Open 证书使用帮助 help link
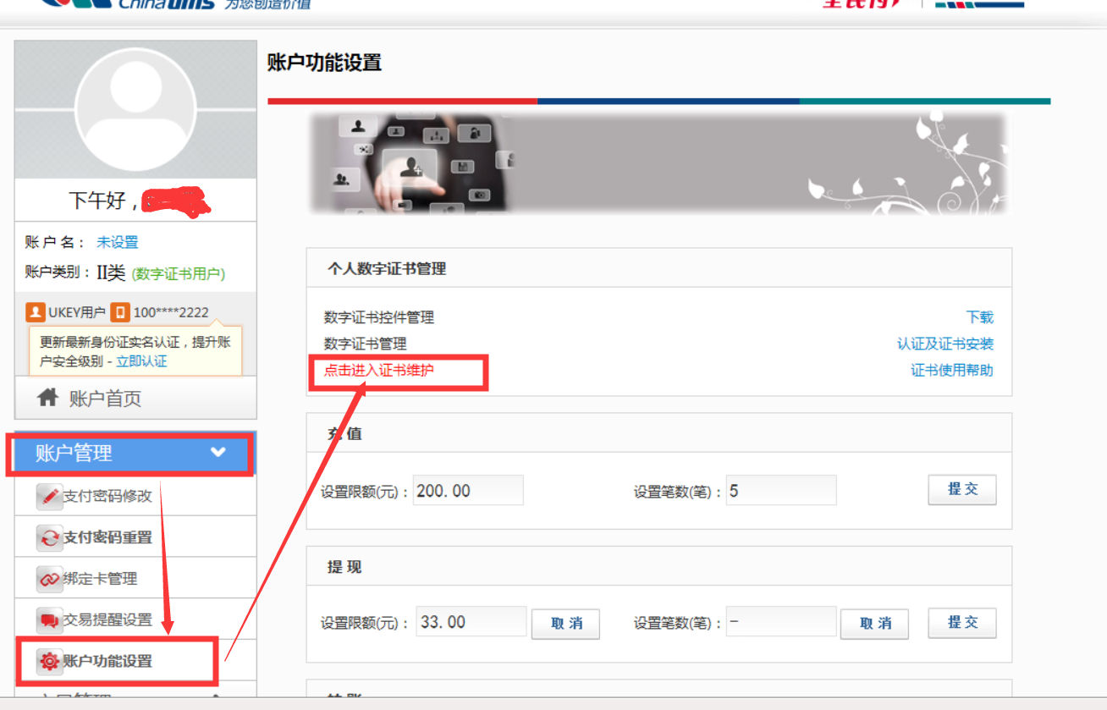Image resolution: width=1107 pixels, height=710 pixels. [x=951, y=370]
